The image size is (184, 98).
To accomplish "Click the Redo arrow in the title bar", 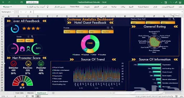I will [x=176, y=2].
